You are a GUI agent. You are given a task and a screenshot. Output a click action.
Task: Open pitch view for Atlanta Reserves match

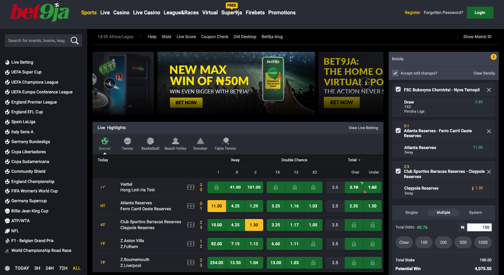(191, 206)
